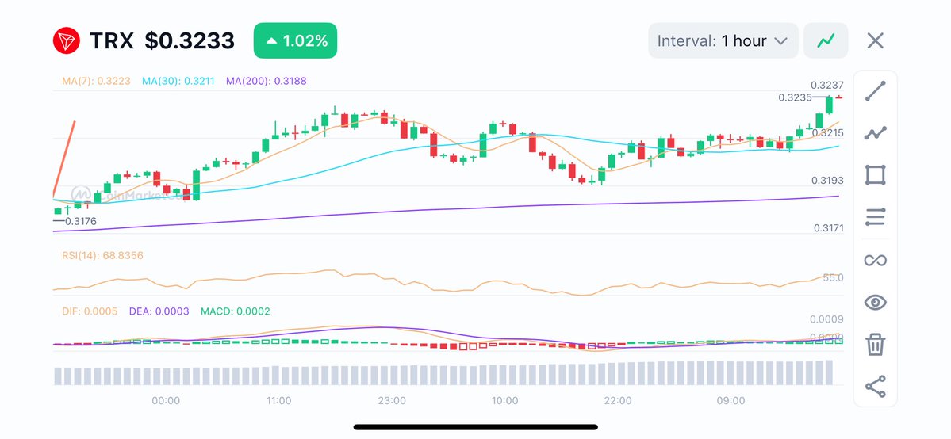Select the MACD value label
This screenshot has height=439, width=951.
[x=235, y=311]
